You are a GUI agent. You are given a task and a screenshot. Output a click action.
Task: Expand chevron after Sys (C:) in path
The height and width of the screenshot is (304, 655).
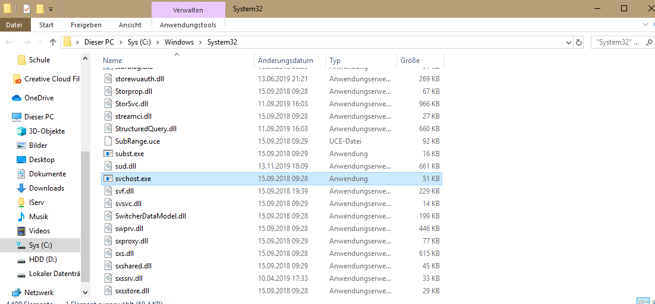pos(159,42)
